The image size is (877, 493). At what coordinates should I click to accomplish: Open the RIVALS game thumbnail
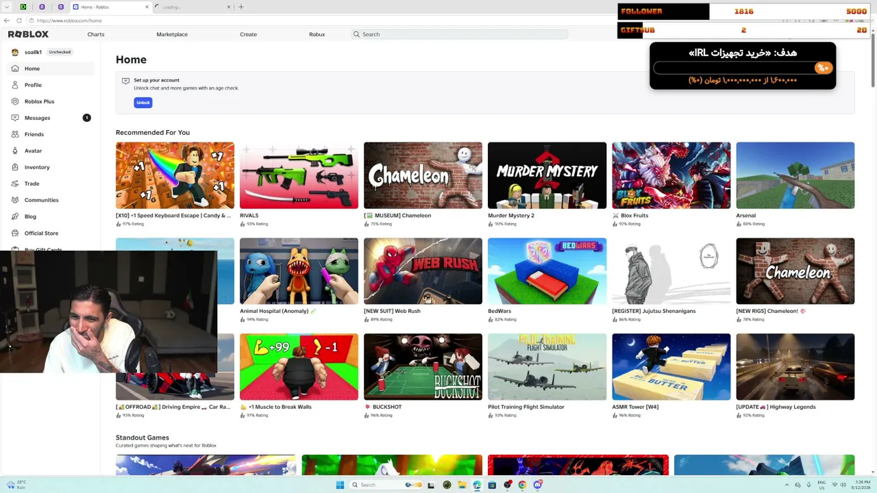(x=299, y=175)
